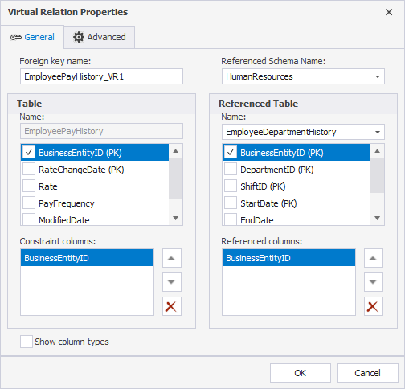Click the Cancel button
This screenshot has height=389, width=405.
[368, 373]
